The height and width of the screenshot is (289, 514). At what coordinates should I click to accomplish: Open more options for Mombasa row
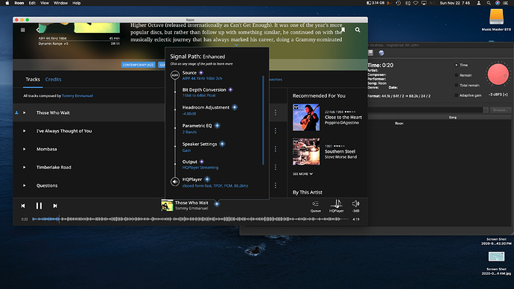[x=276, y=149]
